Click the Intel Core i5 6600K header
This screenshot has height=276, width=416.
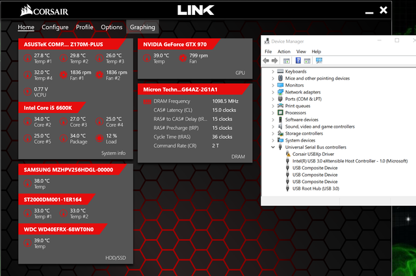pyautogui.click(x=51, y=108)
